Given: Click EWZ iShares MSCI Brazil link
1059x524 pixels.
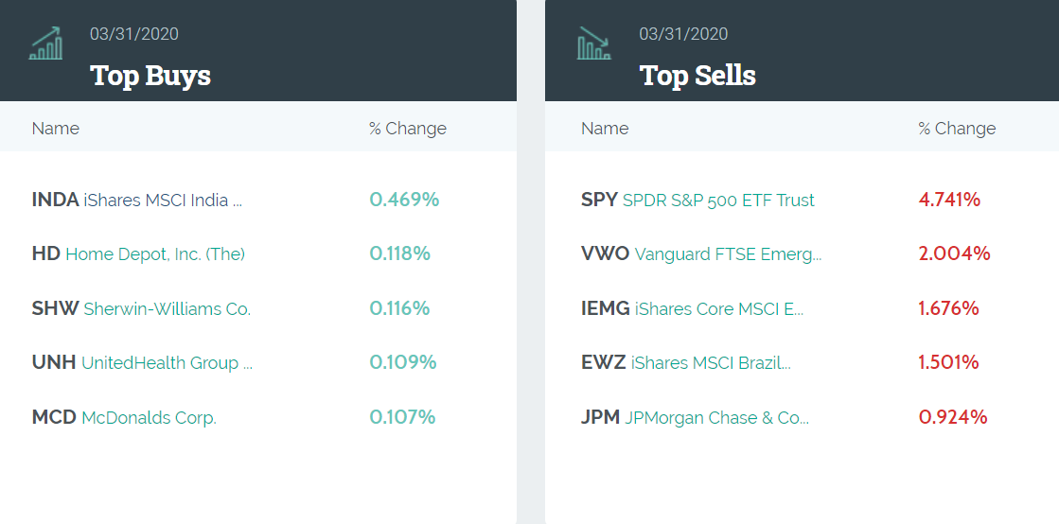Looking at the screenshot, I should pos(686,363).
